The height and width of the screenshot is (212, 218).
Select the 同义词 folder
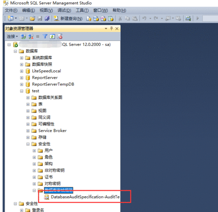point(44,117)
